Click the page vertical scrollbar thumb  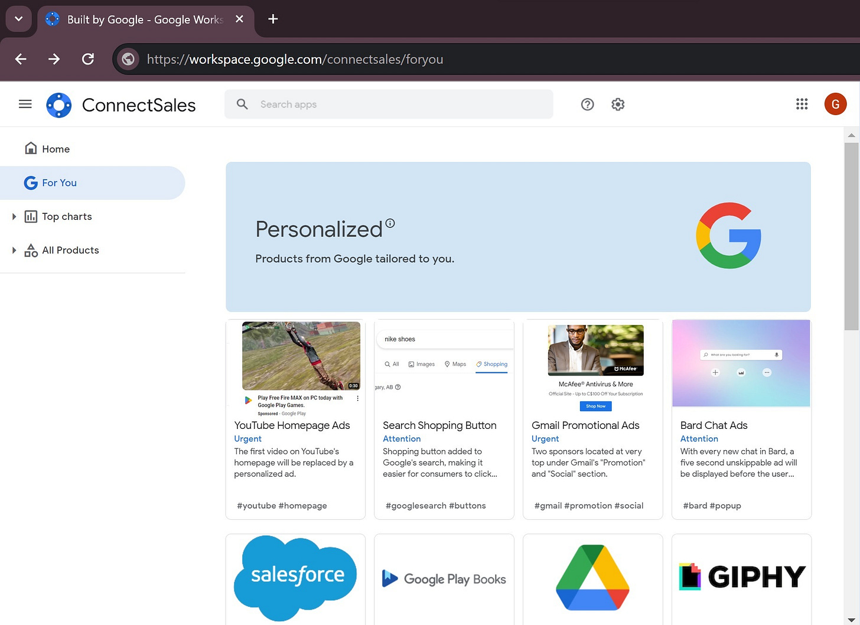click(851, 236)
